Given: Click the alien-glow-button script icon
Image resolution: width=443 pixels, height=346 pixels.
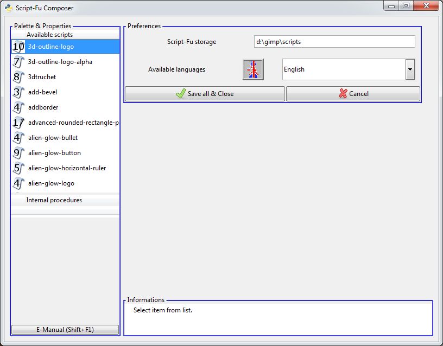Looking at the screenshot, I should pos(18,153).
